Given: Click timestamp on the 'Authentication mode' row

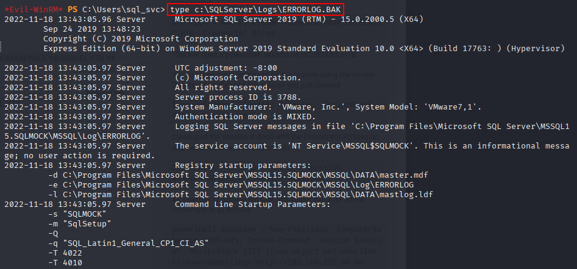Looking at the screenshot, I should (58, 117).
